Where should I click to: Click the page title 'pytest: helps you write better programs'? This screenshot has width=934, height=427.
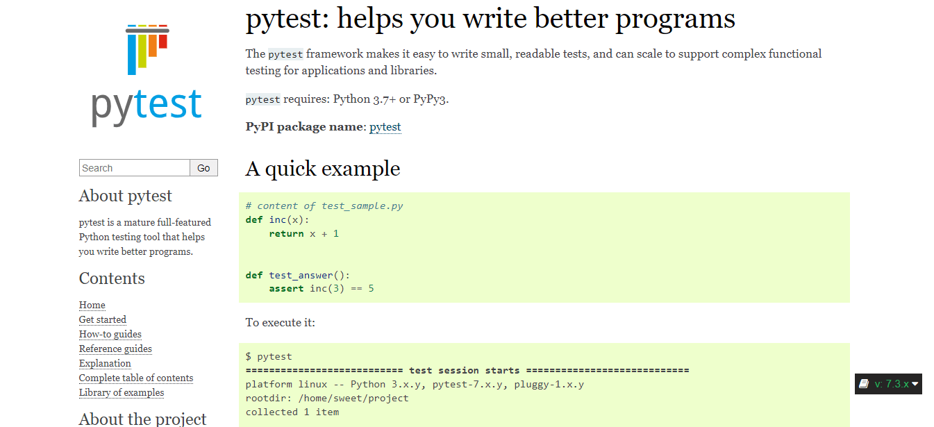[490, 19]
